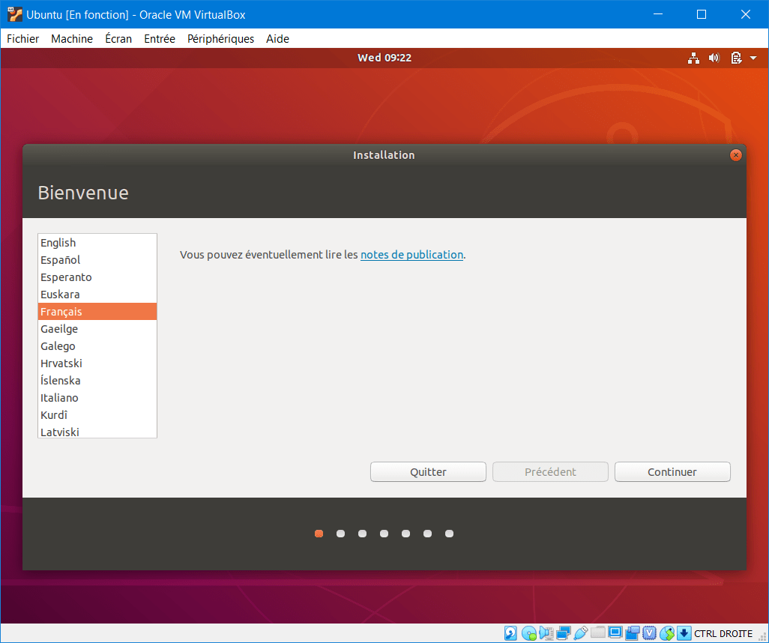The width and height of the screenshot is (769, 643).
Task: Select Español in the language list
Action: [x=97, y=260]
